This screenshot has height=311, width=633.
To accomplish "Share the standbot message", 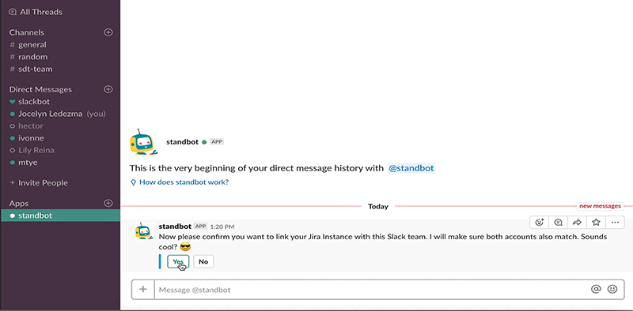I will click(x=577, y=222).
